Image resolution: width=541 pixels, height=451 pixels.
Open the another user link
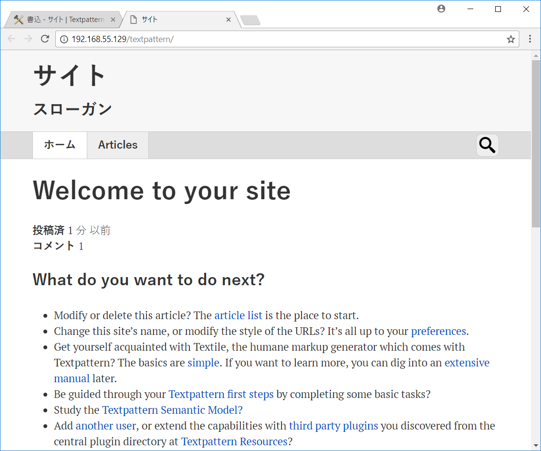pyautogui.click(x=105, y=425)
